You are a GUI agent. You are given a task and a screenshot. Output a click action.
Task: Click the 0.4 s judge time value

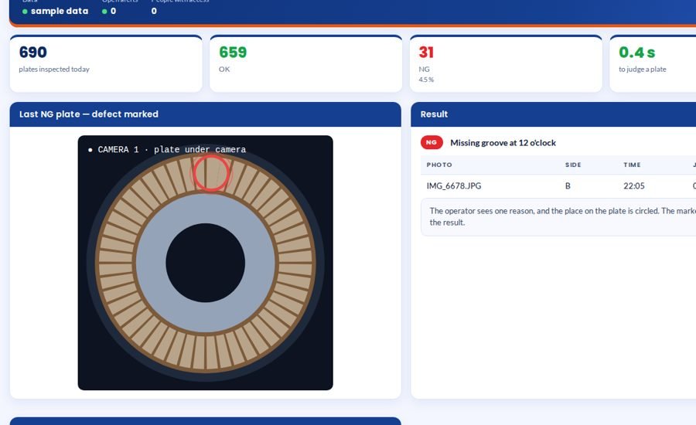[x=636, y=53]
